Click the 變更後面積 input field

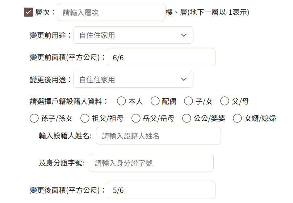tap(161, 190)
